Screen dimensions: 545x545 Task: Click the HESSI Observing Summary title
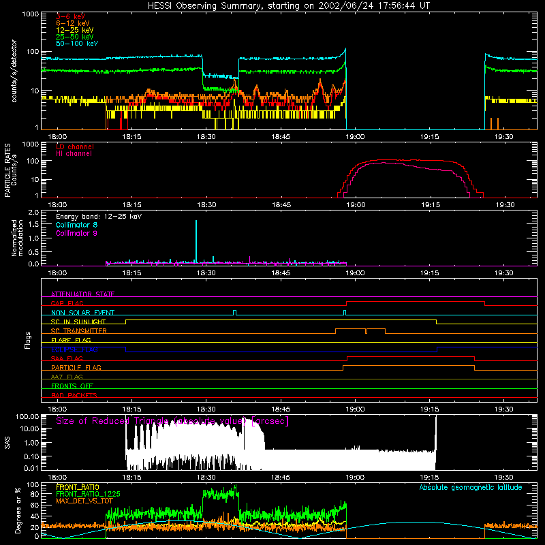click(x=288, y=6)
